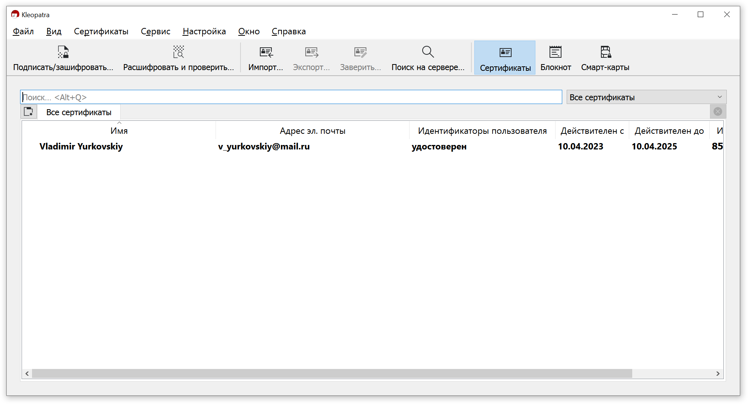Sort by the Имя column header

(119, 131)
